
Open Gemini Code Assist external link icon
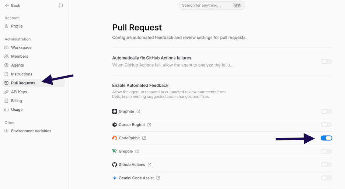click(158, 178)
